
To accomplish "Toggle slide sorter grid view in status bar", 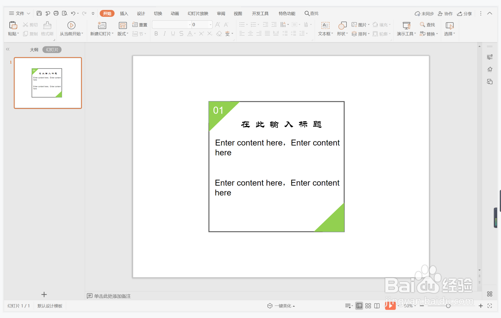I will (x=368, y=306).
